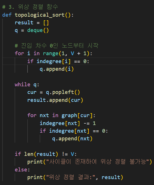The image size is (154, 185).
Task: Click the function name topological_sort
Action: coord(40,15)
